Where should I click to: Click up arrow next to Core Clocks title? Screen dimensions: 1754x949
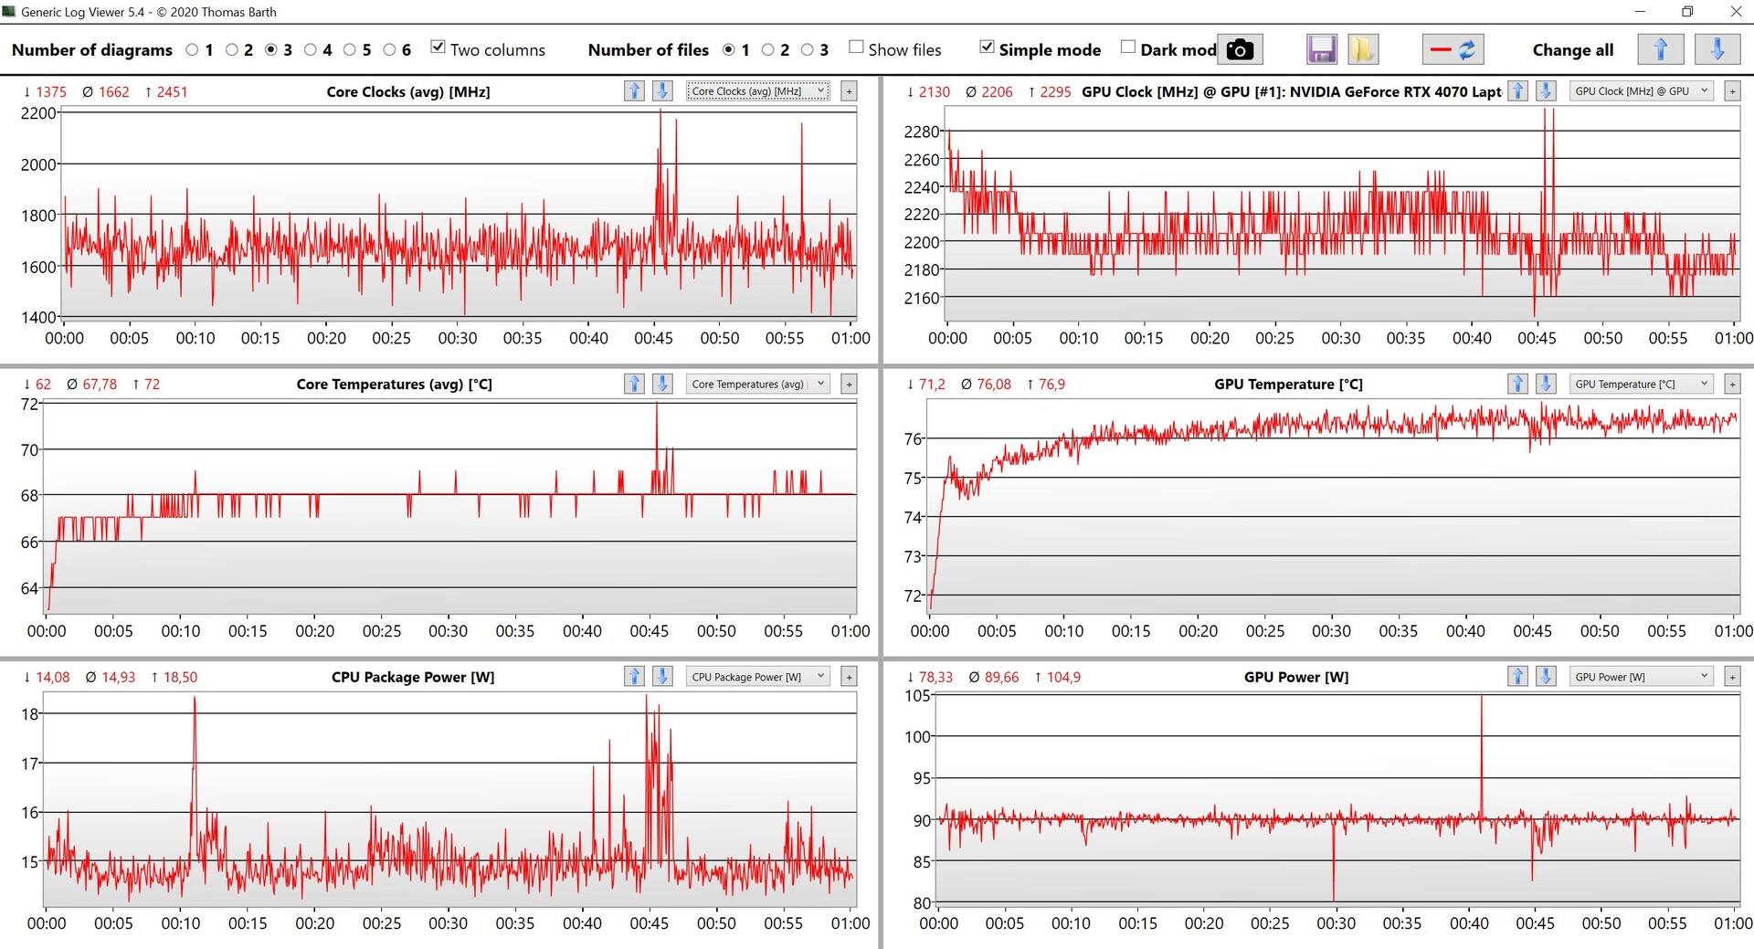pyautogui.click(x=634, y=91)
